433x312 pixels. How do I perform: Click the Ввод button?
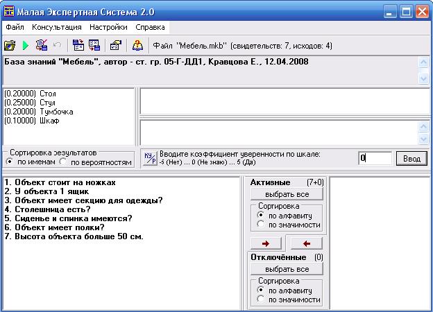[x=411, y=159]
